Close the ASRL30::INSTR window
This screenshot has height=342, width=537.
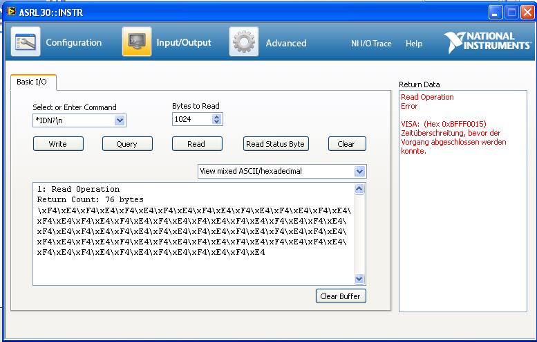[x=527, y=12]
